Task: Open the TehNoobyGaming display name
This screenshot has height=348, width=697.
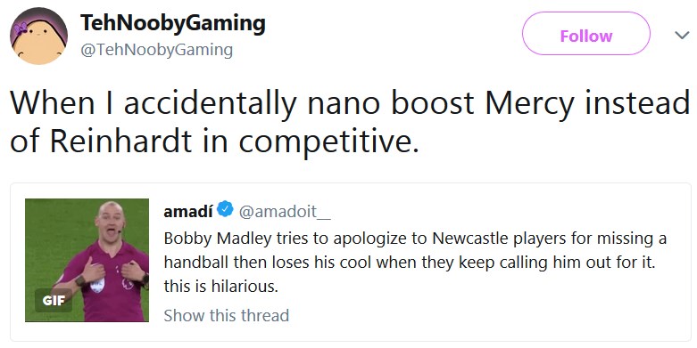Action: click(x=172, y=23)
